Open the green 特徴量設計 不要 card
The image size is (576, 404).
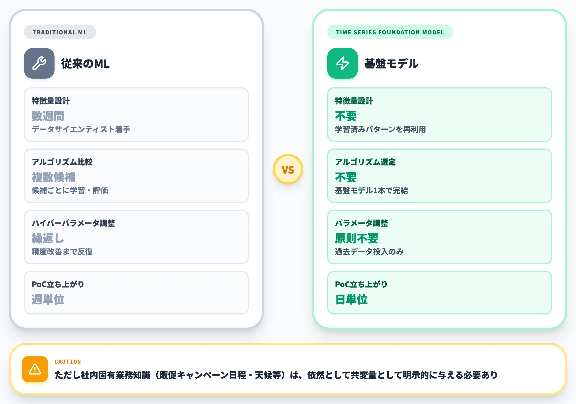point(440,115)
